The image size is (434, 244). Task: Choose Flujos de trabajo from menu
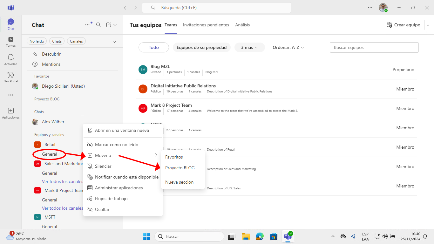click(123, 199)
